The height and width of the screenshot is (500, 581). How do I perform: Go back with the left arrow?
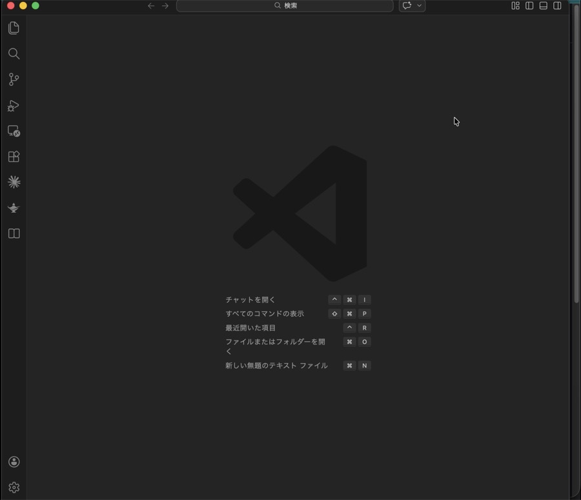click(x=151, y=6)
